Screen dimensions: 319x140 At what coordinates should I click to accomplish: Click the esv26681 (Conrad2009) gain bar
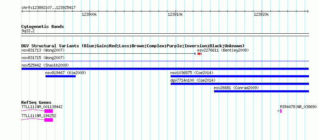261,91
